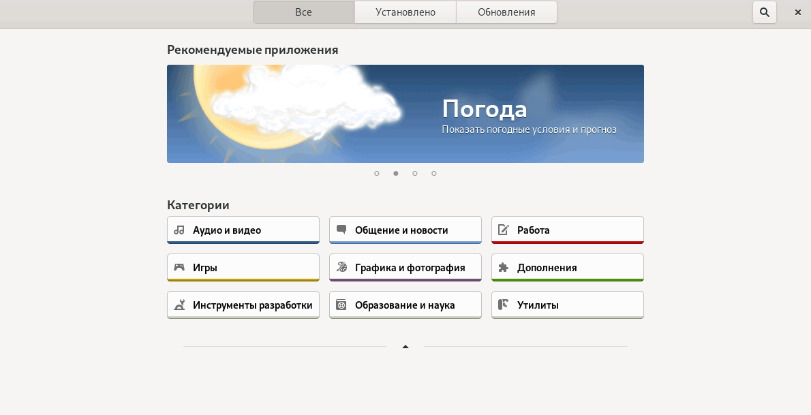Viewport: 811px width, 415px height.
Task: Click the speech bubble icon for Общение и новости
Action: (x=341, y=230)
